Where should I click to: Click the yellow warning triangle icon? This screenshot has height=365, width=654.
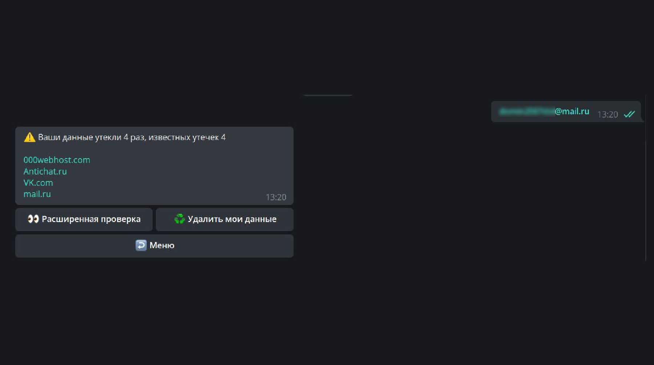tap(29, 137)
